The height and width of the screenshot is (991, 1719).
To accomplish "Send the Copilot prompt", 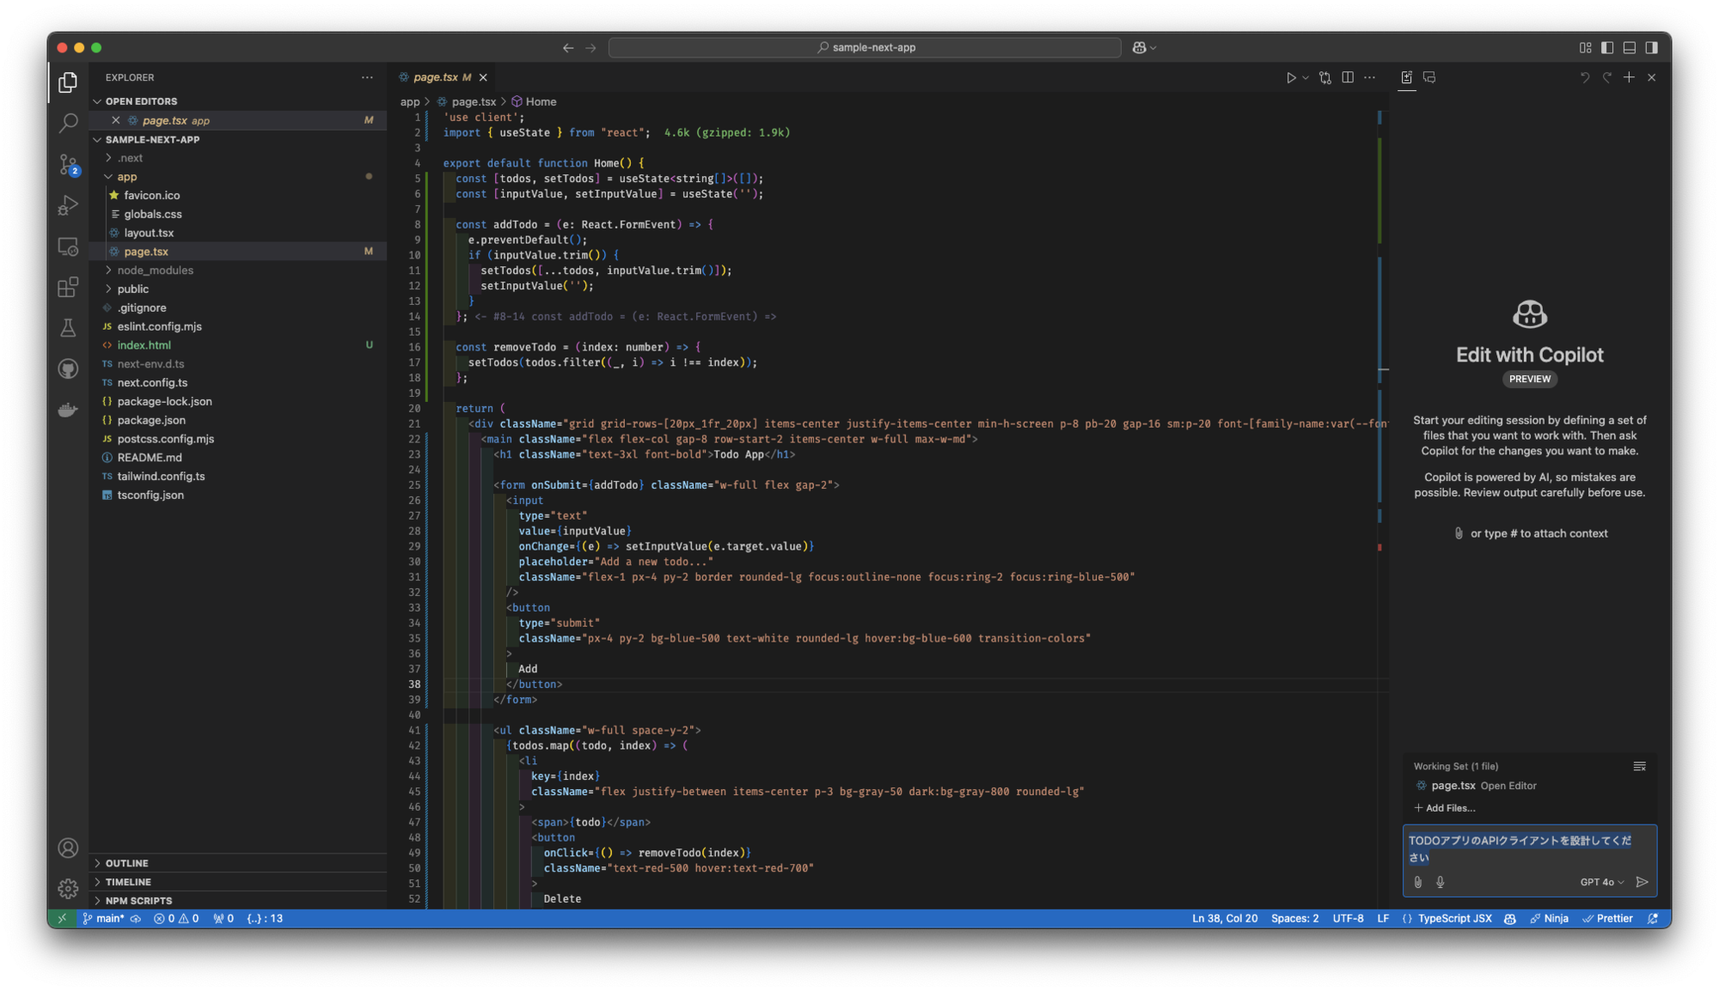I will 1643,882.
